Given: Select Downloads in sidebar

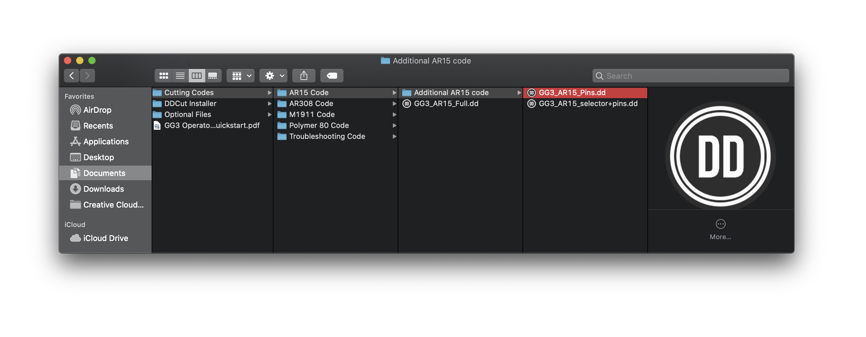Looking at the screenshot, I should (104, 189).
